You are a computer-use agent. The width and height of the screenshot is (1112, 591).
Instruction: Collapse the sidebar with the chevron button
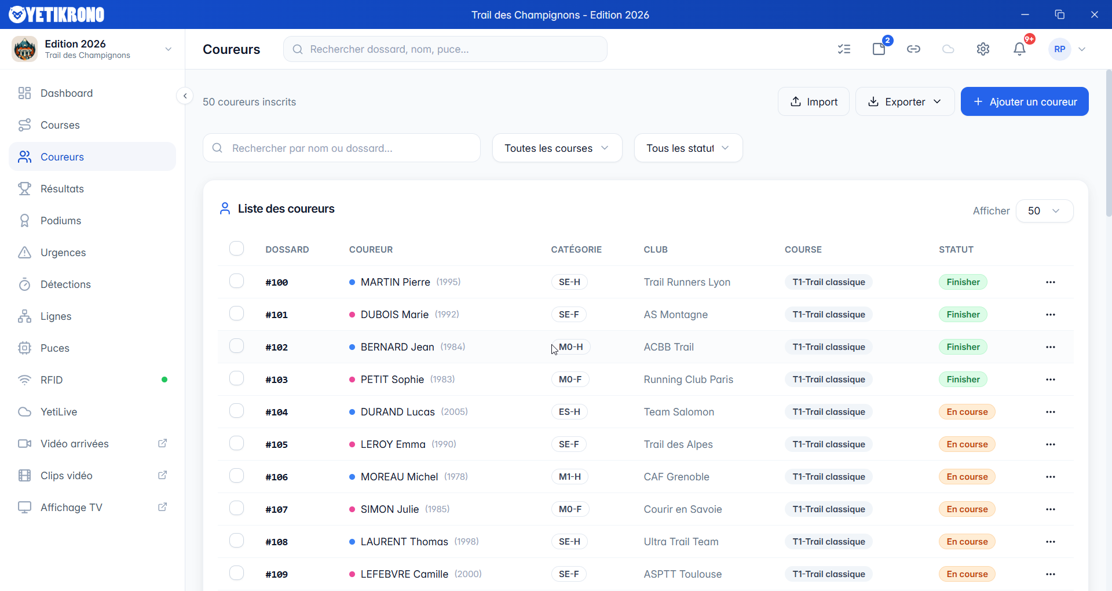(185, 96)
